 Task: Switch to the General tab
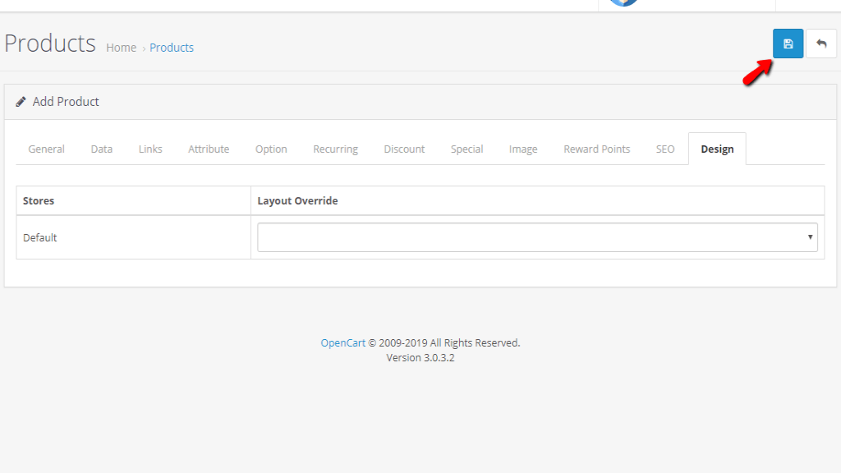(x=46, y=149)
